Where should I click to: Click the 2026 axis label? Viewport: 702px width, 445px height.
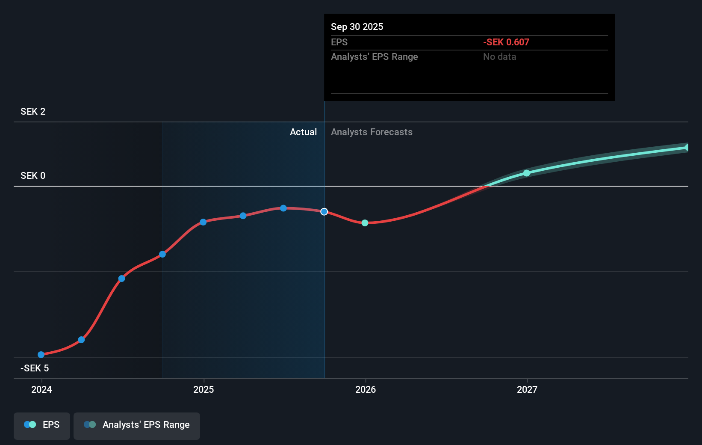[366, 390]
